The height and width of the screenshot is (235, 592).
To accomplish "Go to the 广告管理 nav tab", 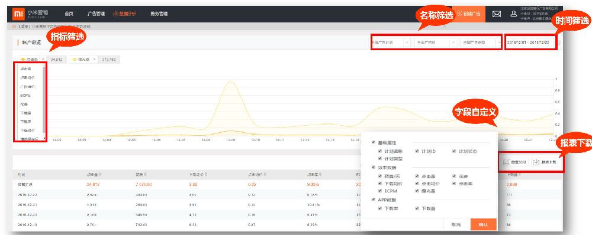I will [96, 14].
